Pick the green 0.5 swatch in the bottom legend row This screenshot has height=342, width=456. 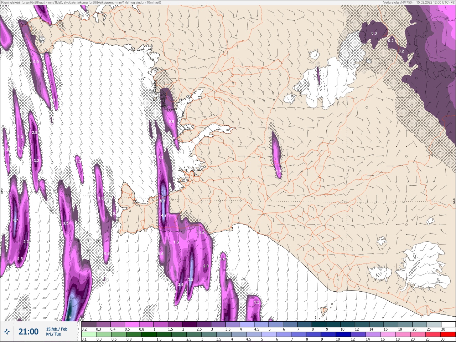pos(119,335)
